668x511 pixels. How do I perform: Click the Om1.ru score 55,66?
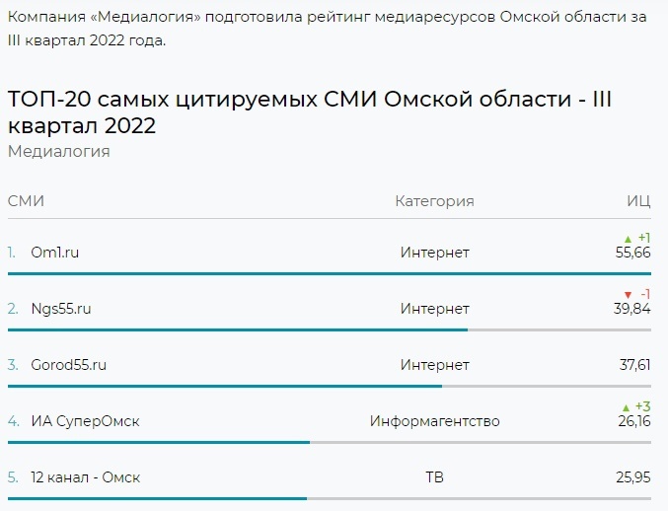click(632, 253)
